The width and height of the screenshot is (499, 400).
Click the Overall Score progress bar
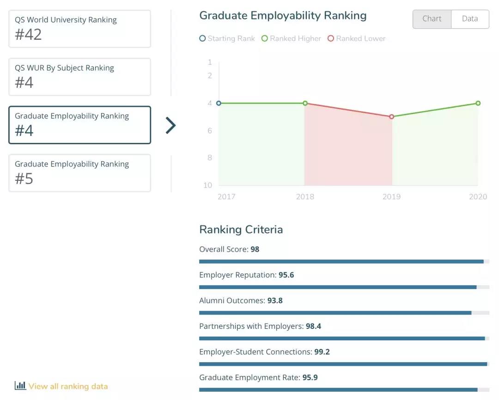pyautogui.click(x=344, y=261)
